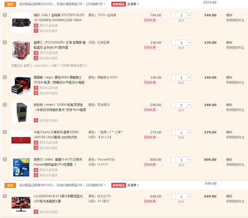The width and height of the screenshot is (248, 218).
Task: Uncheck the GTX750Ti graphics card checkbox
Action: pos(5,15)
